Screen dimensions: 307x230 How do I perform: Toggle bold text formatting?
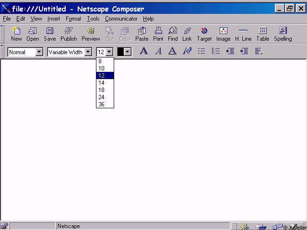[x=144, y=51]
